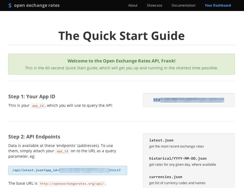Screen dimensions: 244x188
Task: Click the /api/latest.json example URL box
Action: coord(68,170)
